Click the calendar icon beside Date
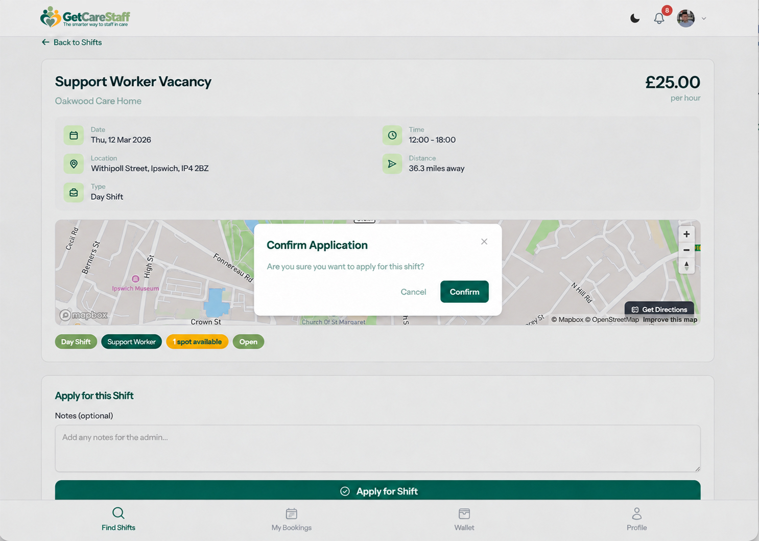The image size is (759, 541). tap(74, 135)
